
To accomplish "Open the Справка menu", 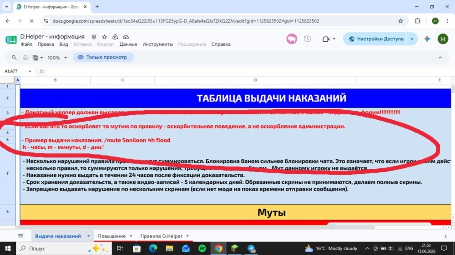I will coord(221,44).
